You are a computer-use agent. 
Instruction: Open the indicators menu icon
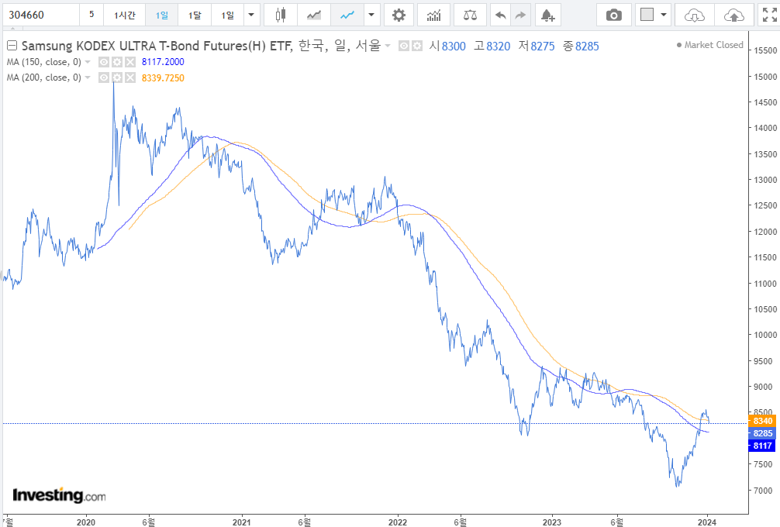tap(433, 15)
